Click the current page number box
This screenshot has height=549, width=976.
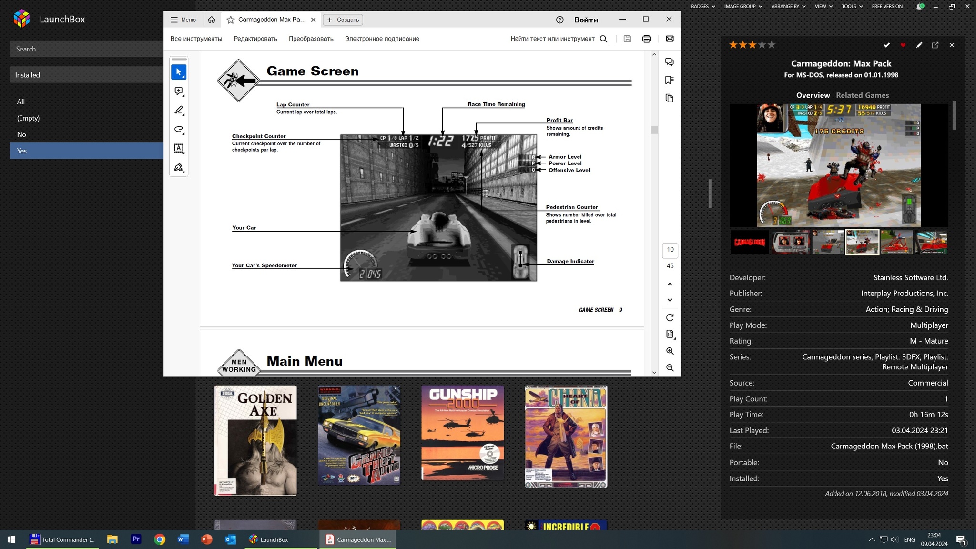[670, 250]
